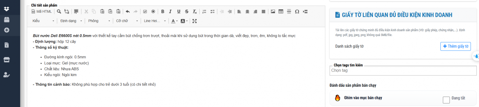Viewport: 479px width, 107px height.
Task: Toggle bold formatting
Action: pyautogui.click(x=163, y=12)
